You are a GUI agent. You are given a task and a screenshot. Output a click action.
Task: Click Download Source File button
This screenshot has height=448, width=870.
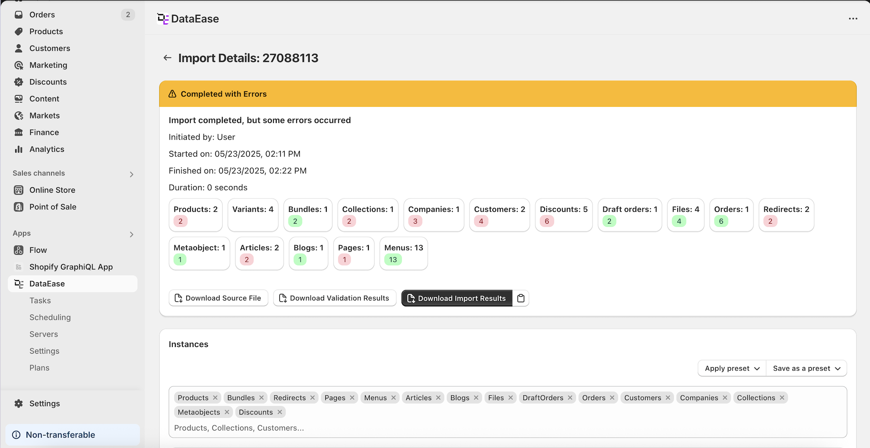click(218, 298)
